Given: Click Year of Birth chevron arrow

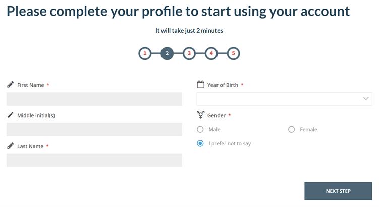Looking at the screenshot, I should tap(366, 99).
